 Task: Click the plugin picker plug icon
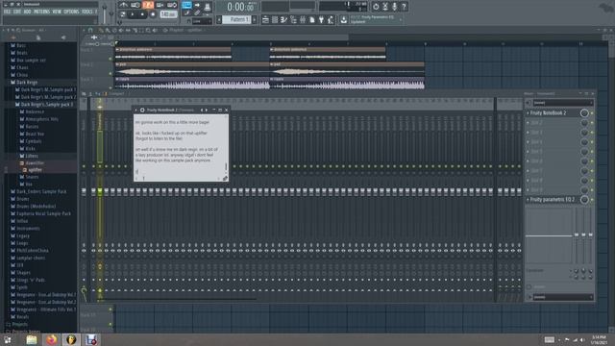(321, 19)
